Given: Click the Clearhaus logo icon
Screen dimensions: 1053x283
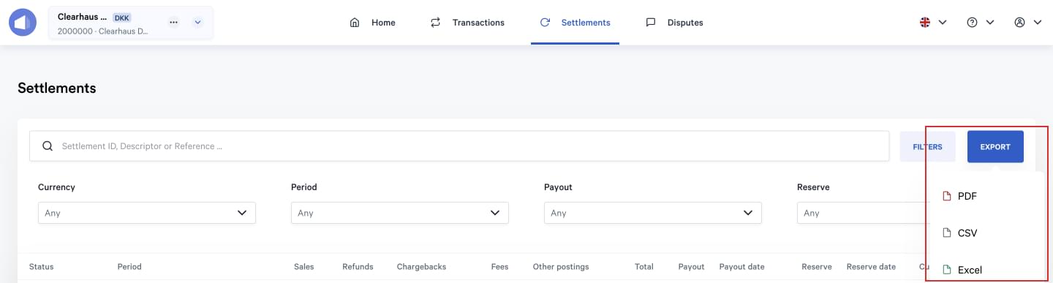Looking at the screenshot, I should (x=23, y=22).
